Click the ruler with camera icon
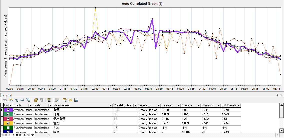Image resolution: width=284 pixels, height=138 pixels. pyautogui.click(x=49, y=100)
